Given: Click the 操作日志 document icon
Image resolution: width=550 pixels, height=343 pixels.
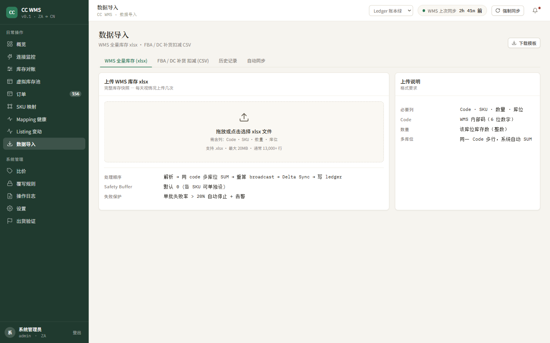Looking at the screenshot, I should pos(10,196).
